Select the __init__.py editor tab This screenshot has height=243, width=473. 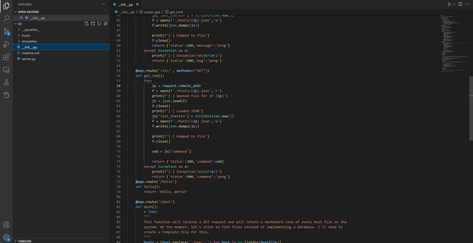coord(125,5)
